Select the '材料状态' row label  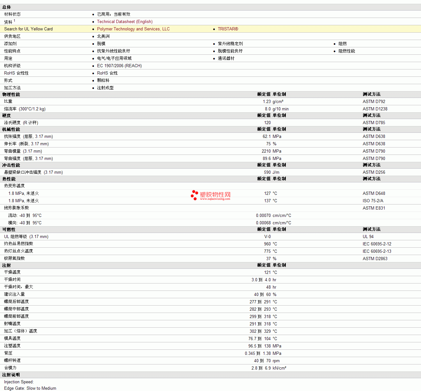pyautogui.click(x=12, y=14)
